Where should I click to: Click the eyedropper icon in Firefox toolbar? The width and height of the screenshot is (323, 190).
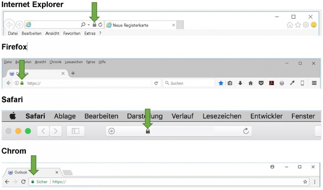[292, 83]
